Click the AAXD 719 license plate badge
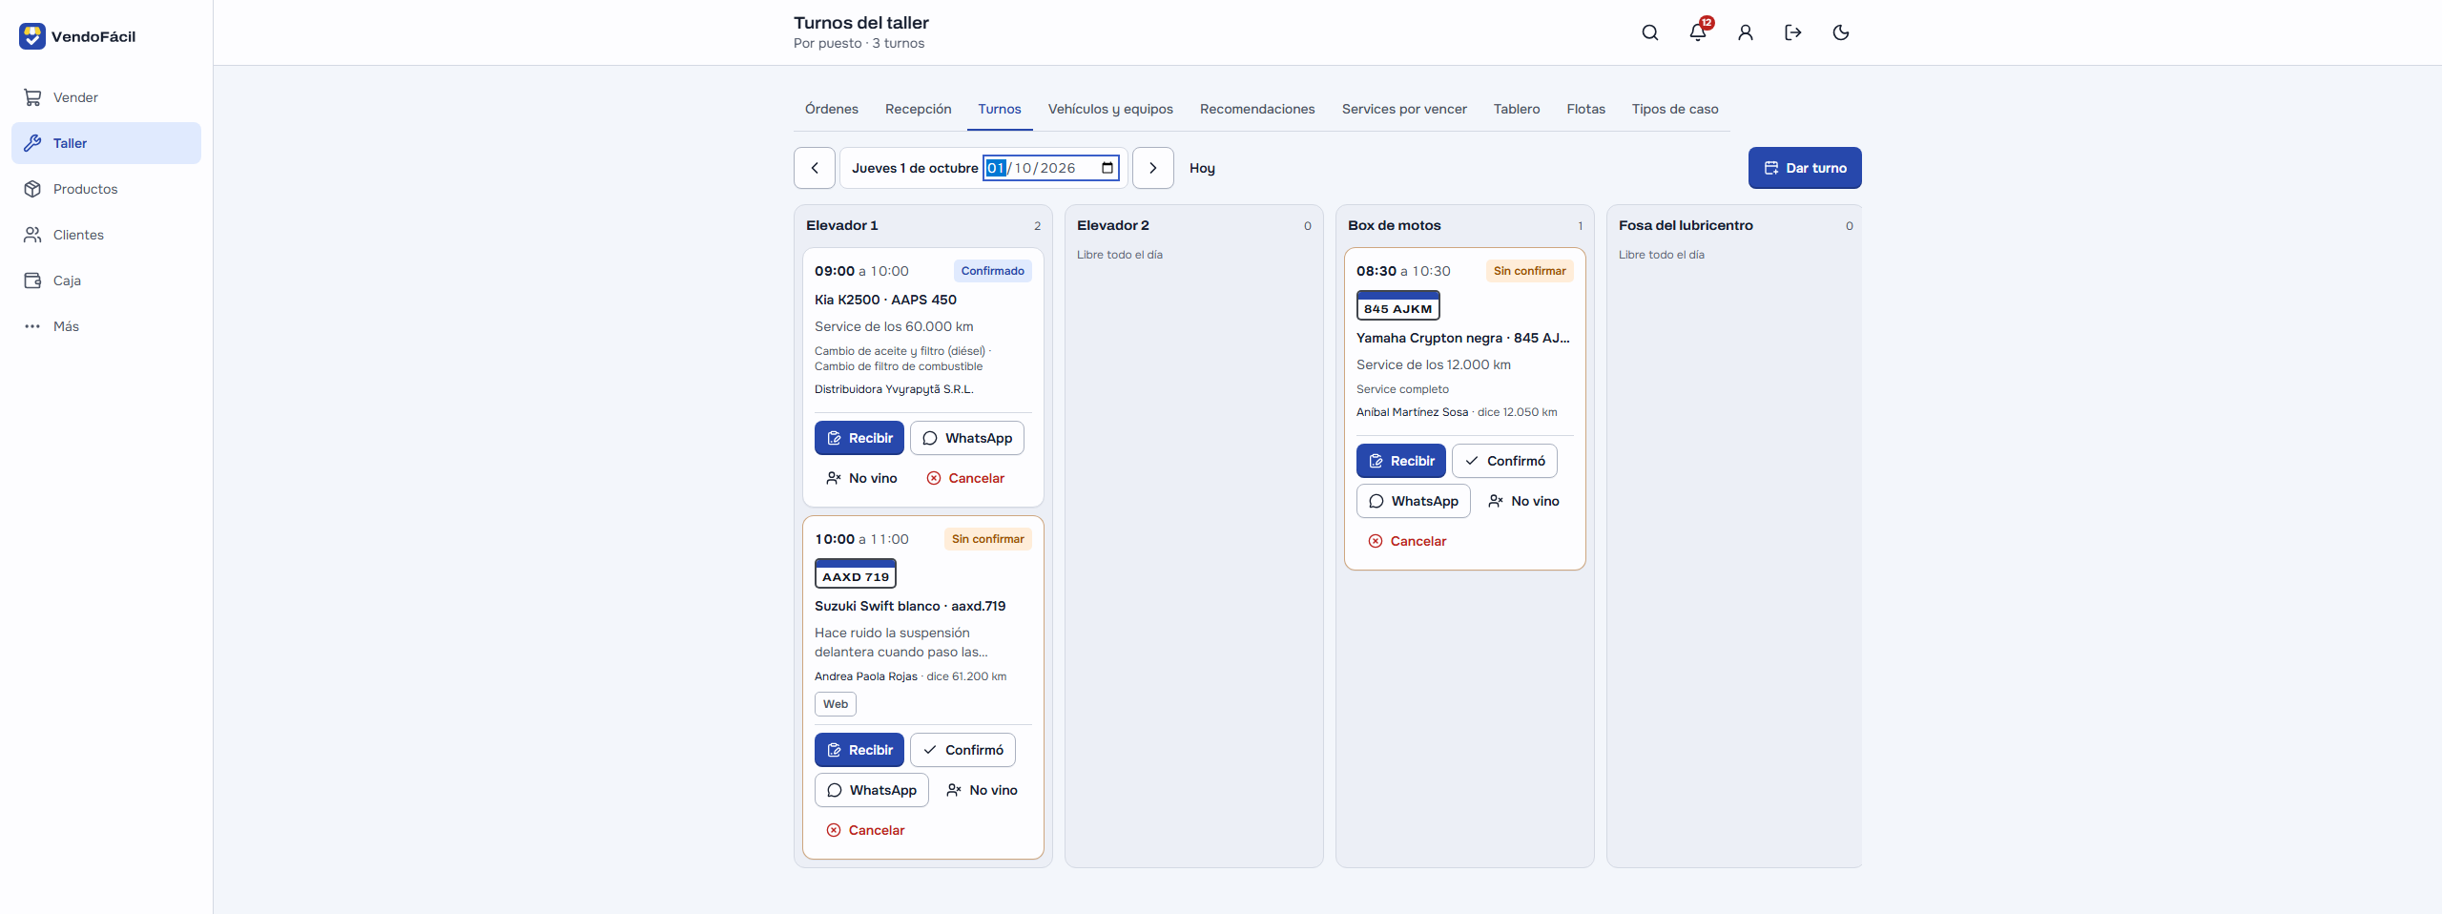Screen dimensions: 2442x914 (856, 573)
